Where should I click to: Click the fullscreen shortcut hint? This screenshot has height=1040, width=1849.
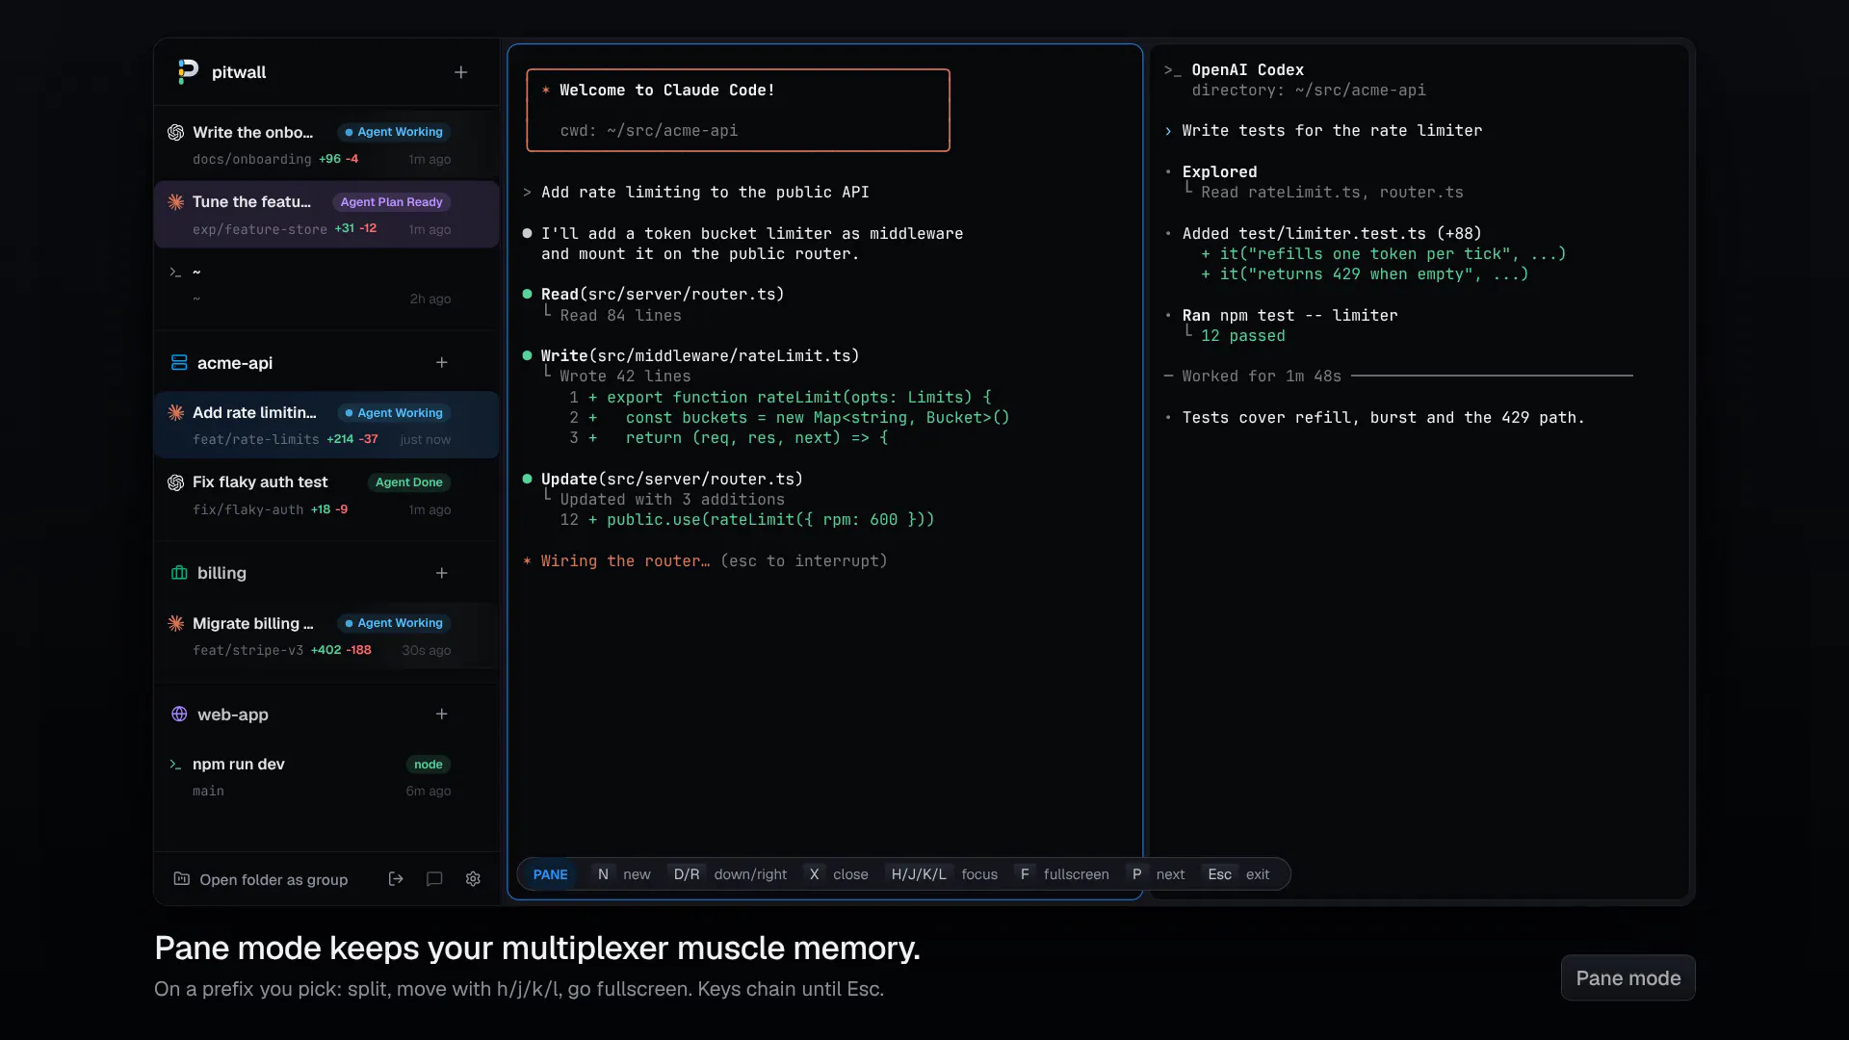point(1064,874)
